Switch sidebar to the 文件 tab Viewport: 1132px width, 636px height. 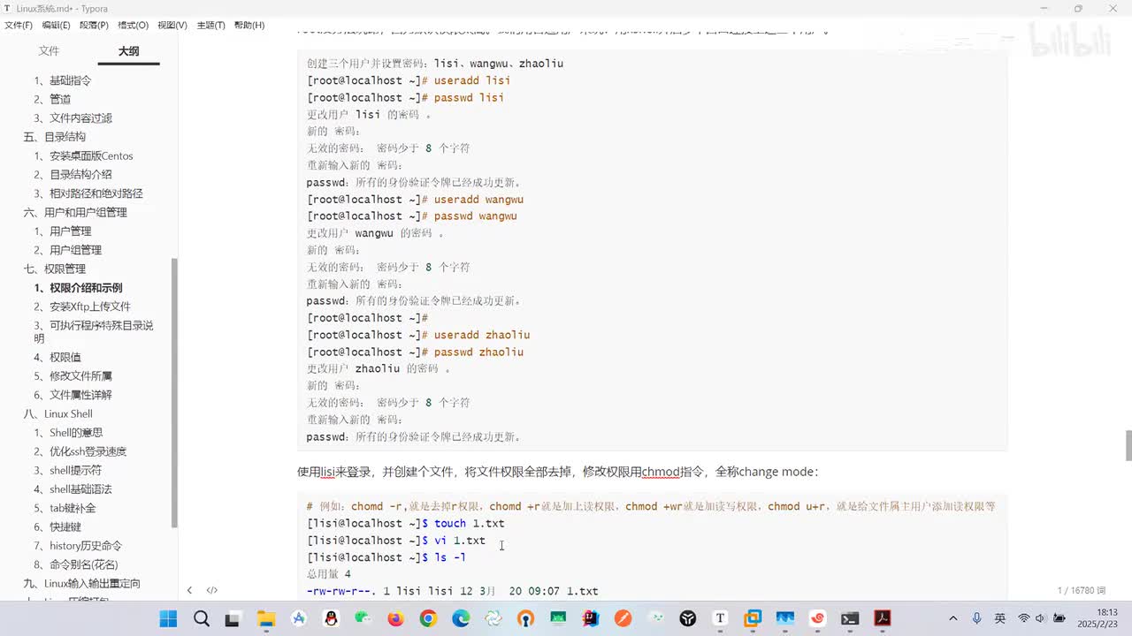tap(49, 51)
